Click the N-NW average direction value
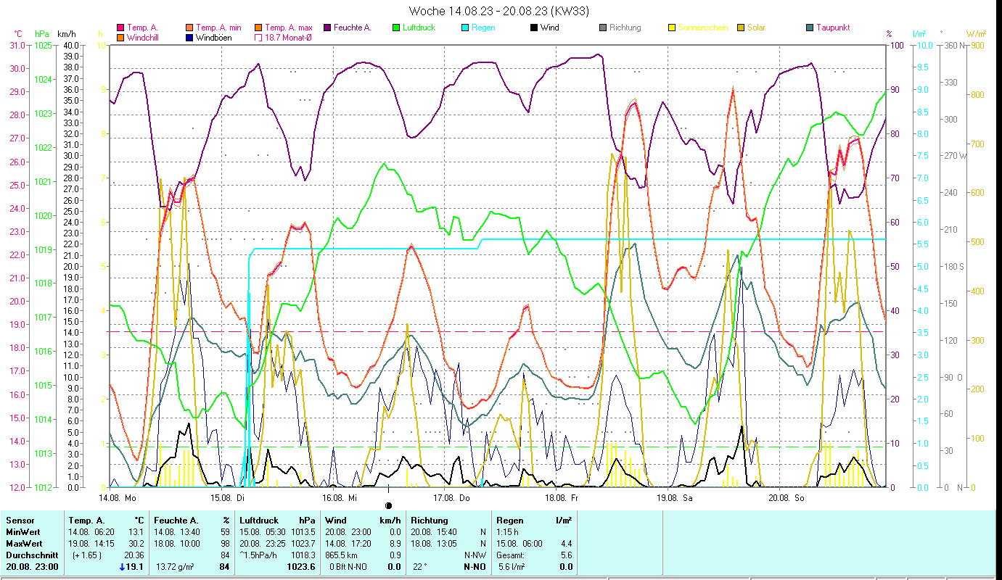Viewport: 1002px width, 580px height. 476,555
